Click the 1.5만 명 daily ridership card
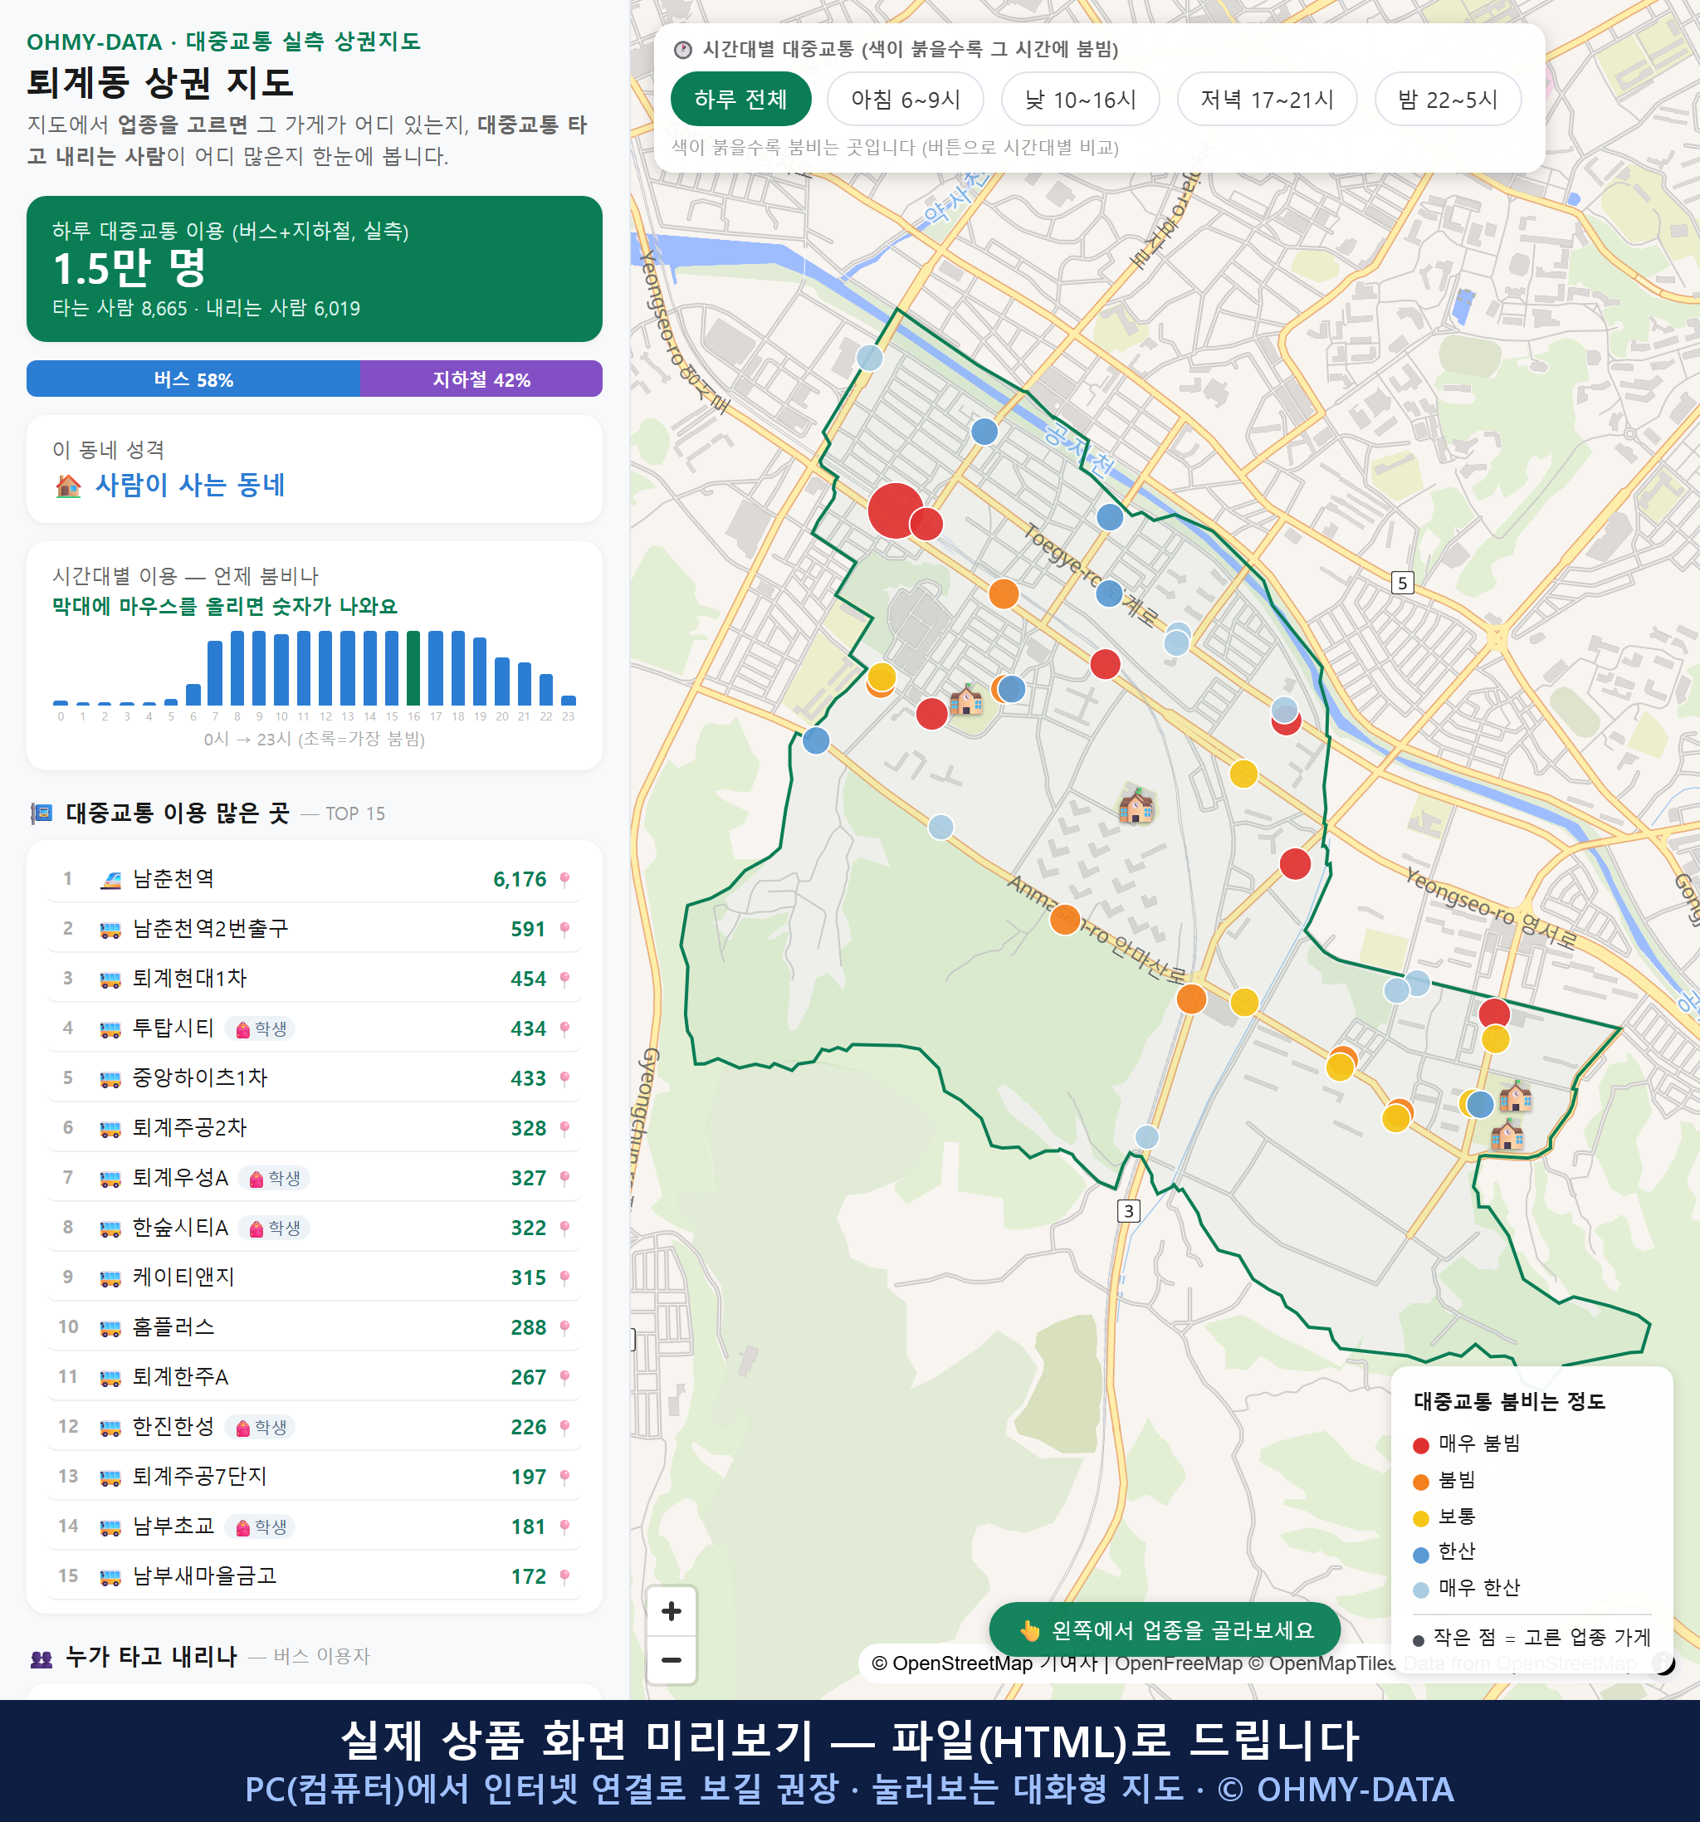1700x1822 pixels. [x=315, y=269]
